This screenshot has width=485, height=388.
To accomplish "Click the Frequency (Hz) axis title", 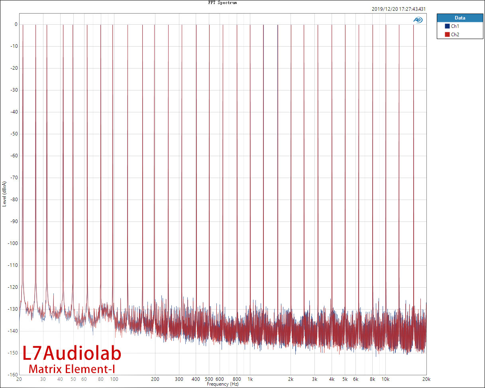I will (222, 384).
